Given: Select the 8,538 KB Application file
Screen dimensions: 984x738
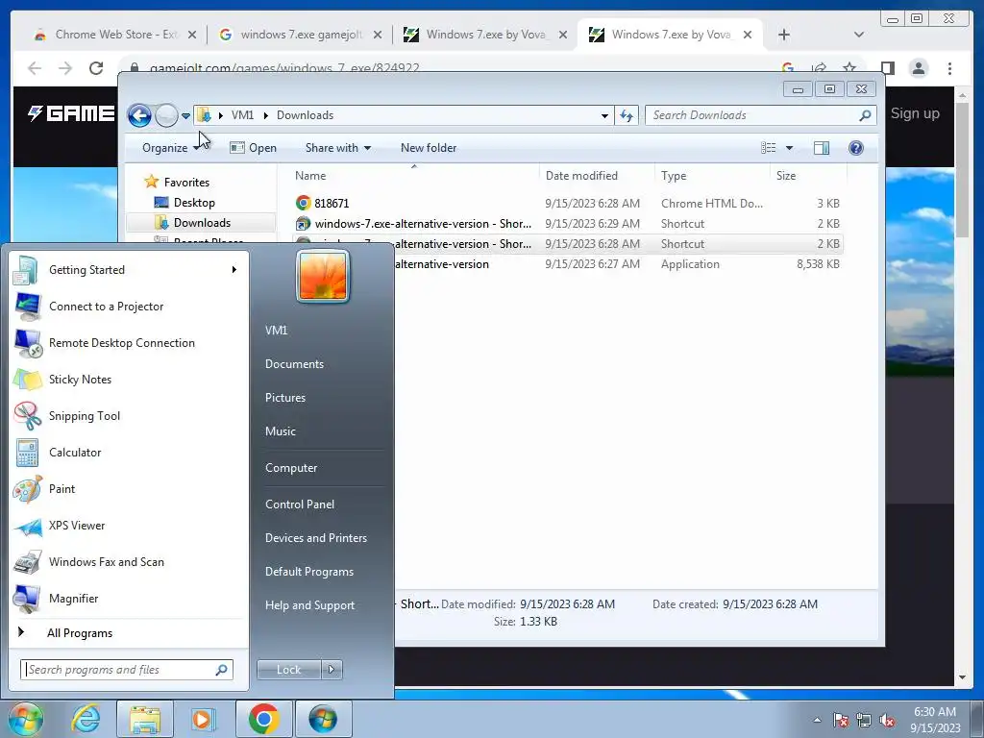Looking at the screenshot, I should coord(568,264).
